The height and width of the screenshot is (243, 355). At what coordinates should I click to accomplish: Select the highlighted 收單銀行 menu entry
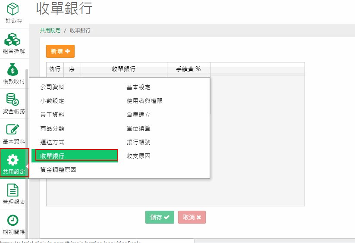coord(75,156)
